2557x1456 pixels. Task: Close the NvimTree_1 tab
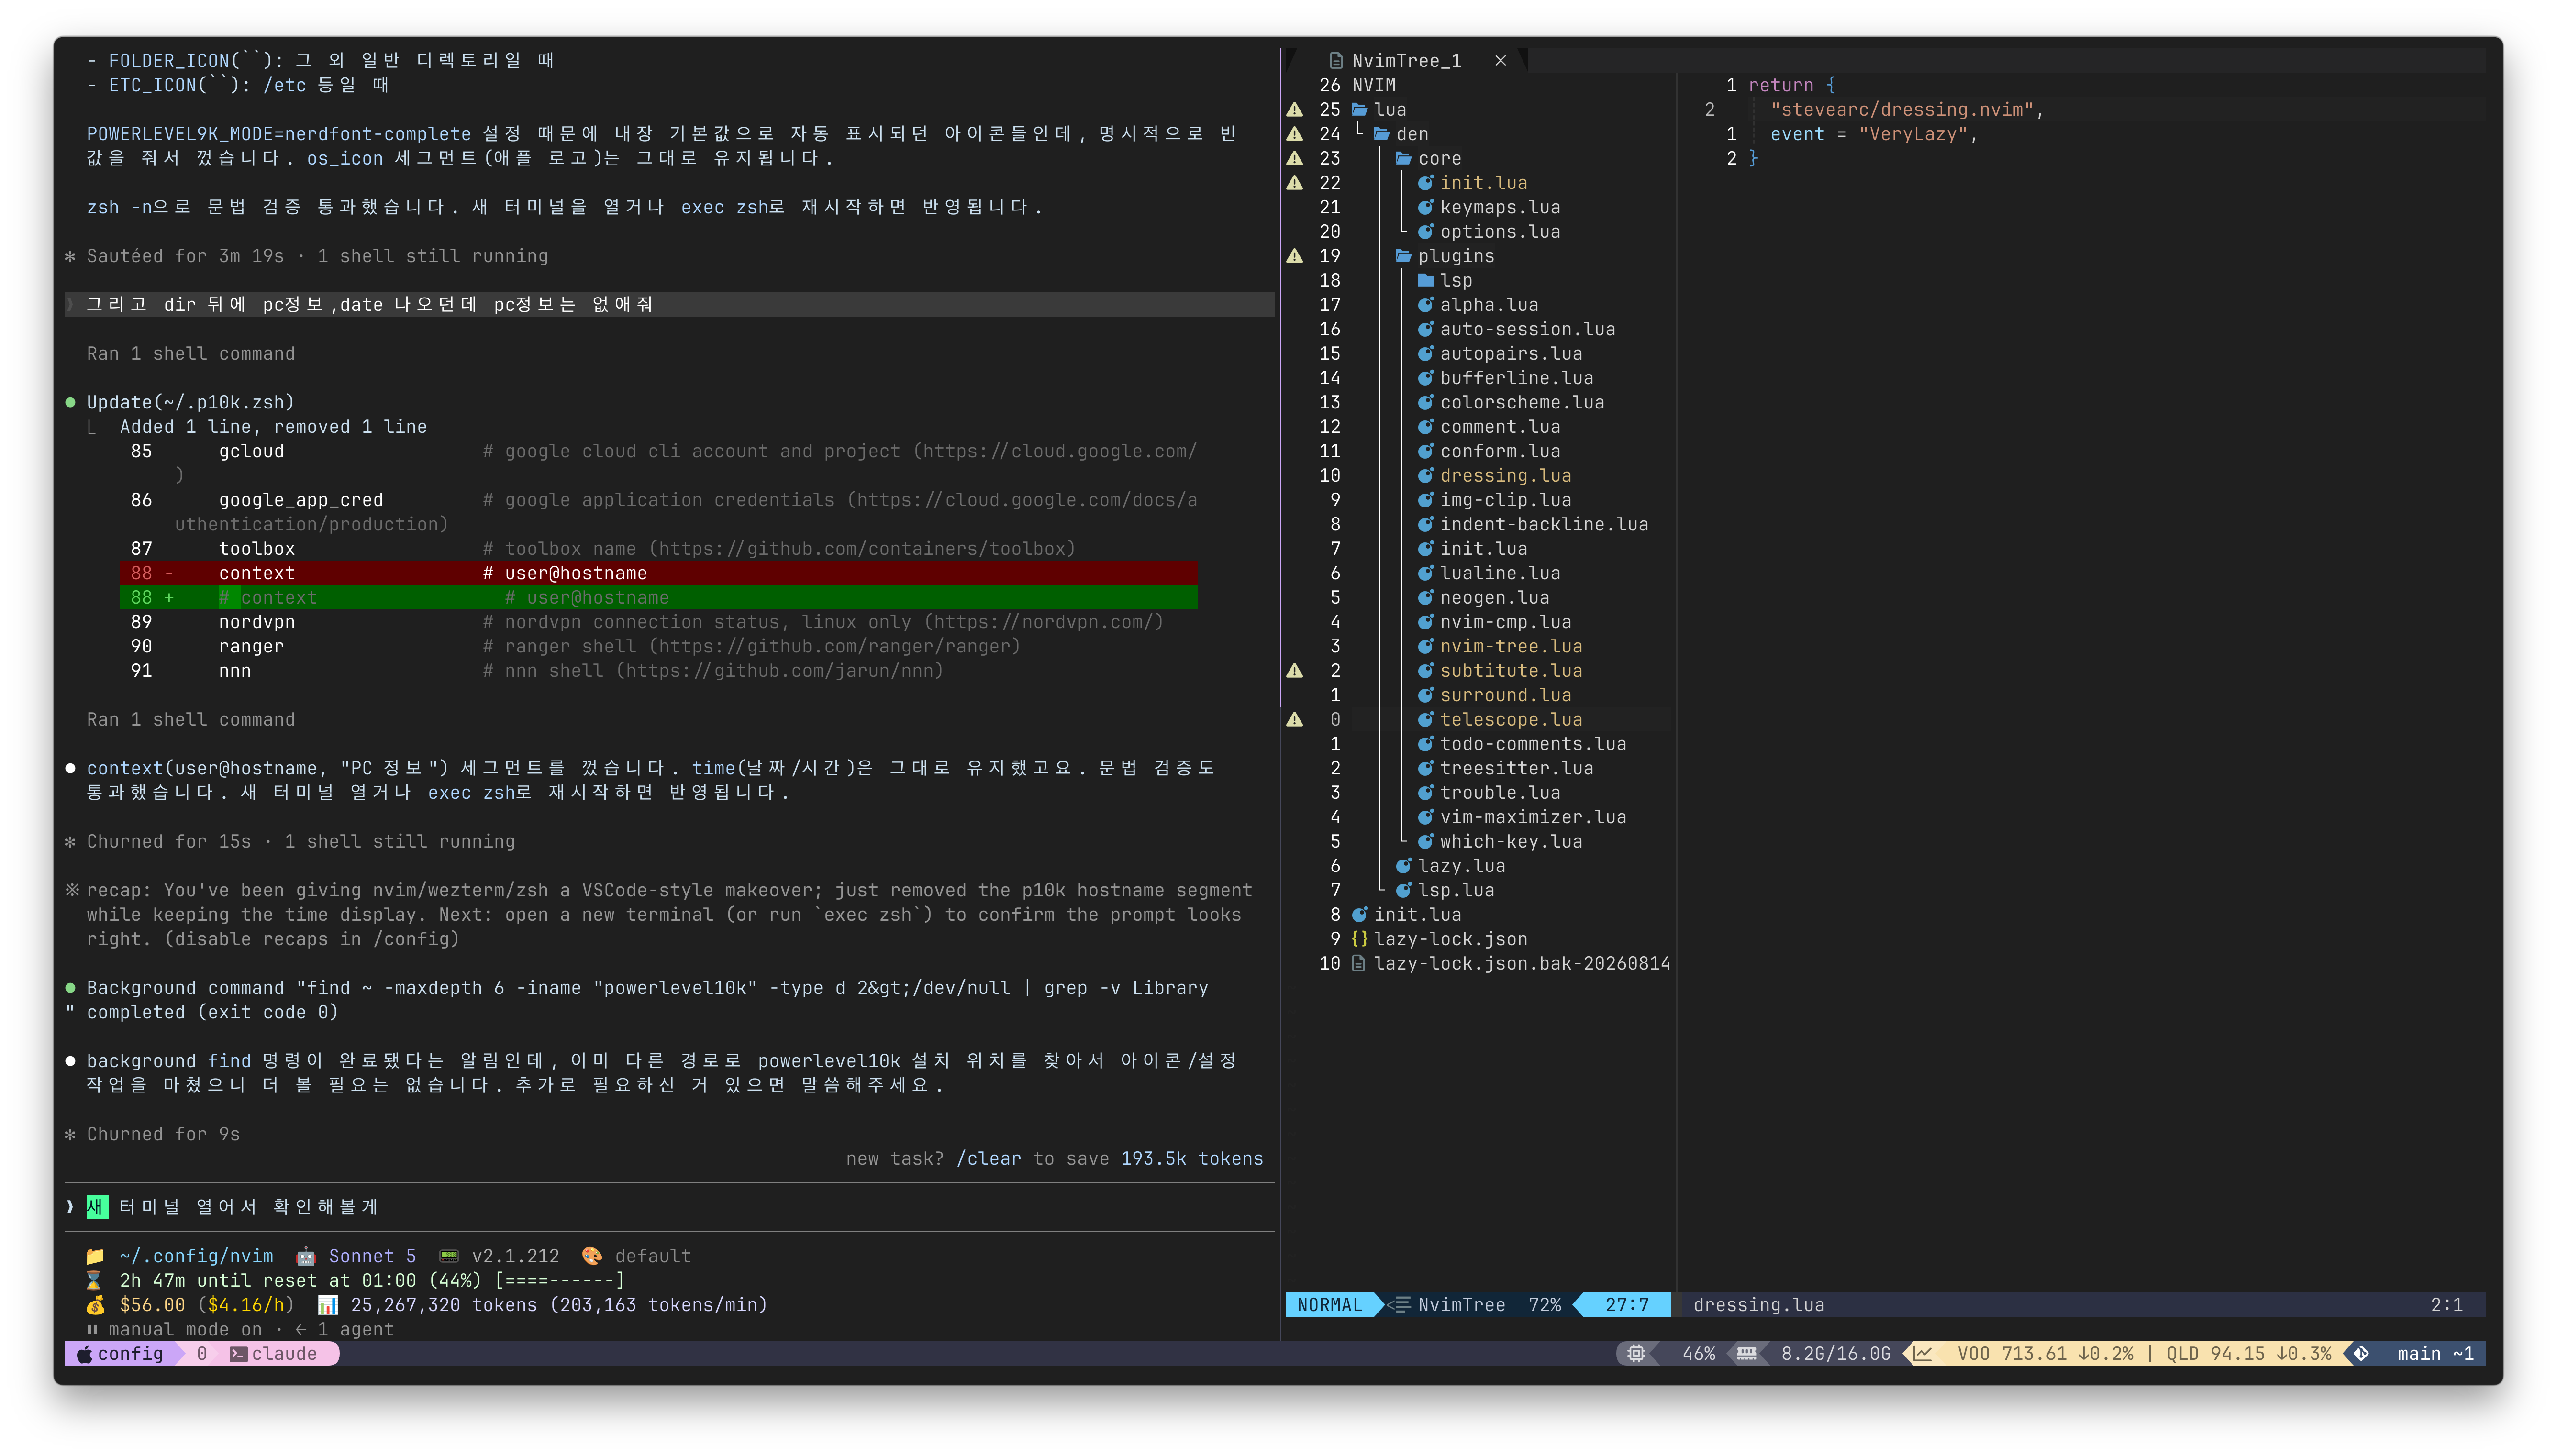[1500, 61]
